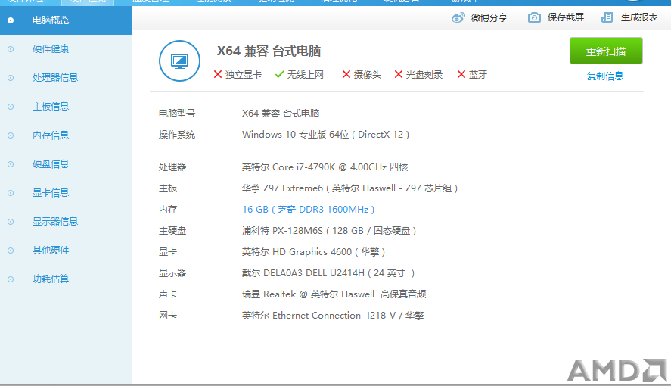Click the green 重新扫描 button
671x386 pixels.
point(606,51)
